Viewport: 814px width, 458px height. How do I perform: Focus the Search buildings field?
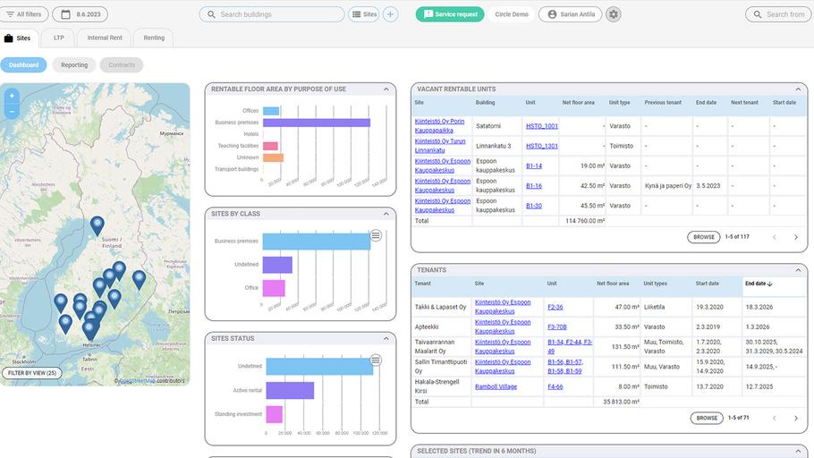(272, 14)
